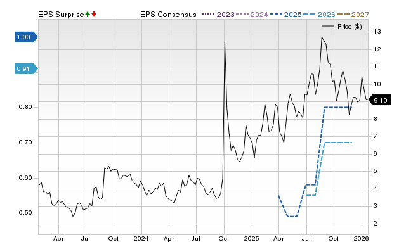Viewport: 406px width, 242px height.
Task: Click the 2024 consensus legend entry
Action: point(252,15)
